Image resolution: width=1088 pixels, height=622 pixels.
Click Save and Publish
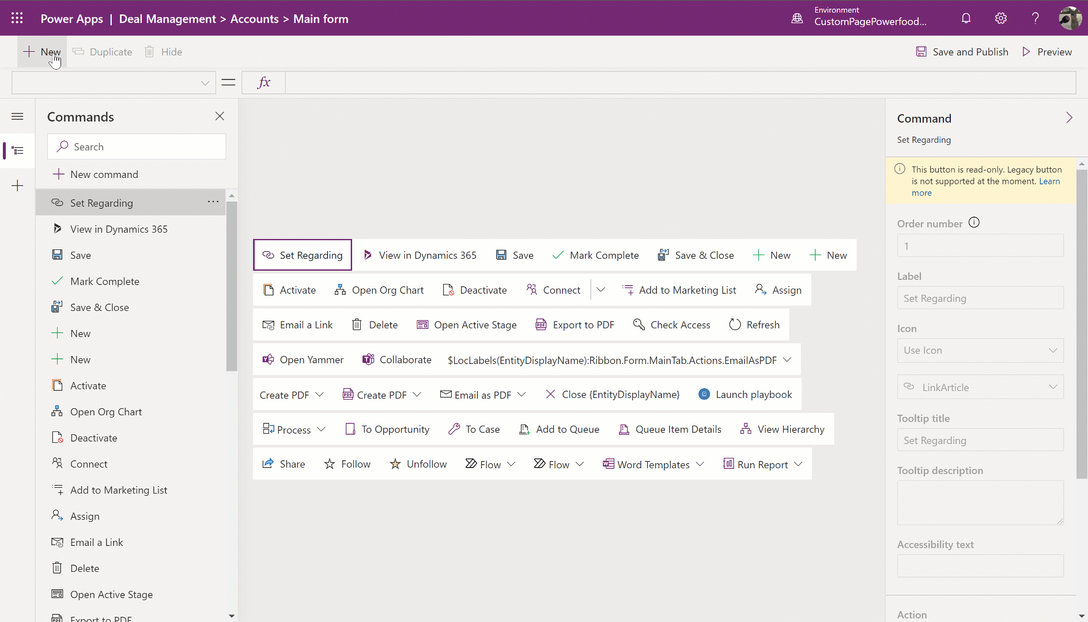[962, 52]
